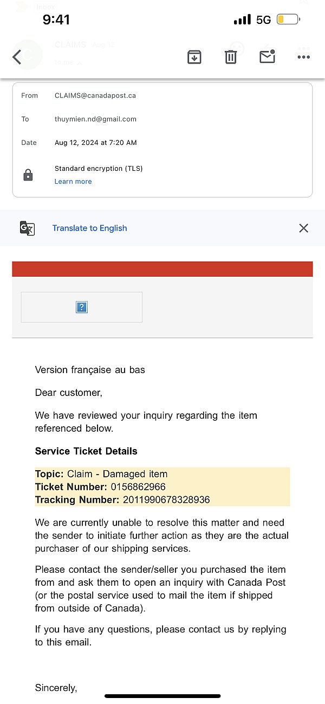Tap the broken image placeholder icon
Viewport: 325px width, 704px height.
[82, 308]
